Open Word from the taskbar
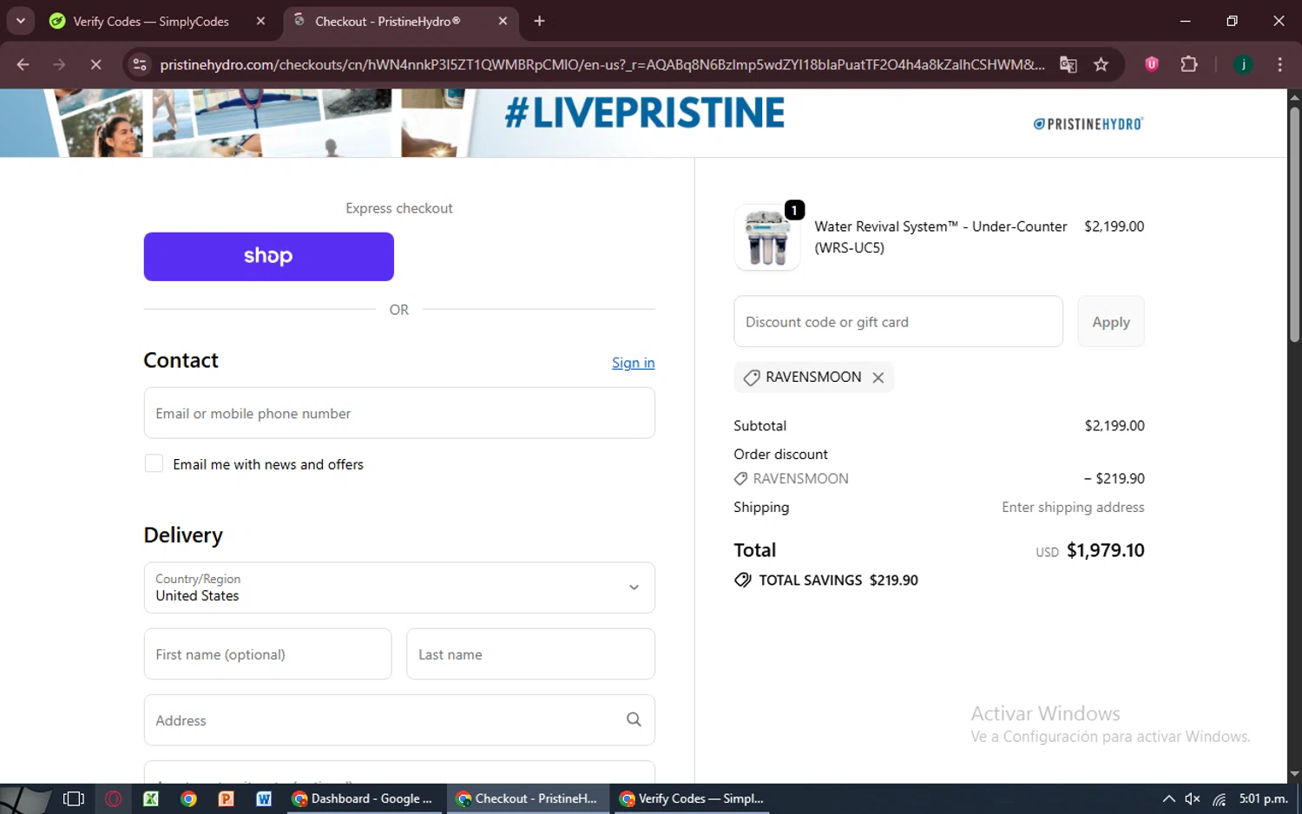1302x814 pixels. tap(264, 798)
